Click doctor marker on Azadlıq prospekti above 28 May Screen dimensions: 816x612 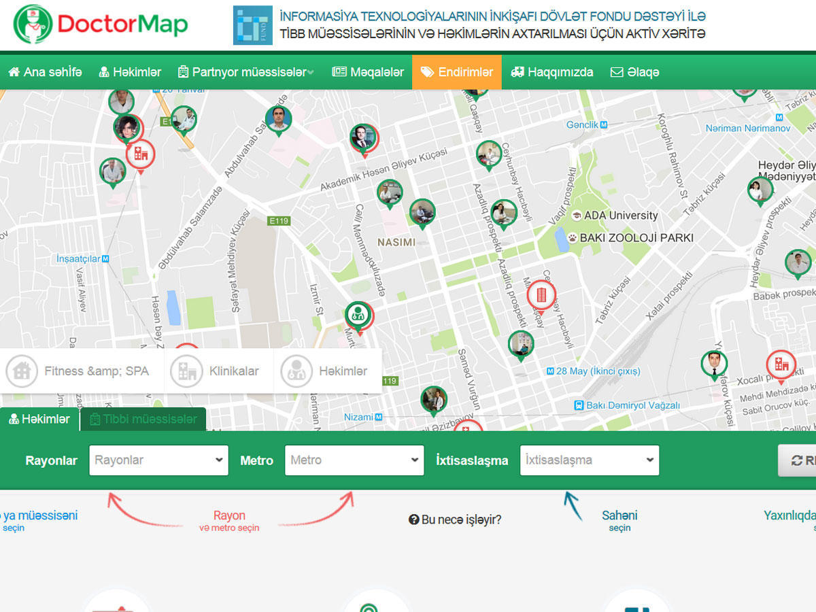[x=504, y=214]
